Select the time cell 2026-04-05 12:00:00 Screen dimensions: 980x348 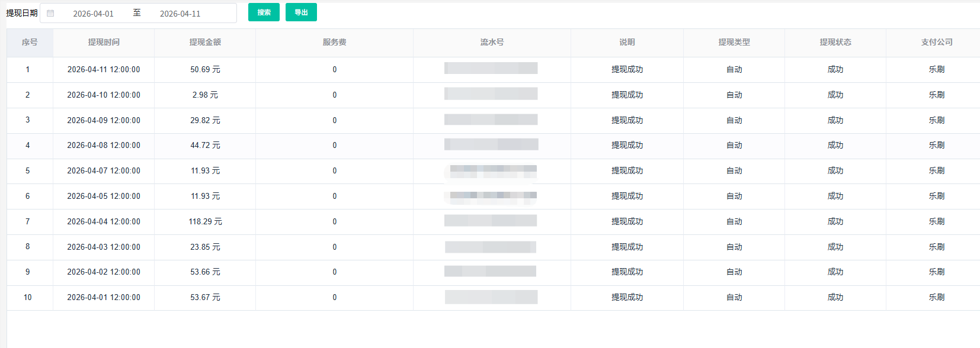(x=104, y=196)
